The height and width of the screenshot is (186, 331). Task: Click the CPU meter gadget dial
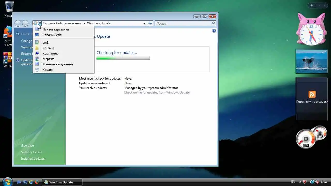coord(306,139)
